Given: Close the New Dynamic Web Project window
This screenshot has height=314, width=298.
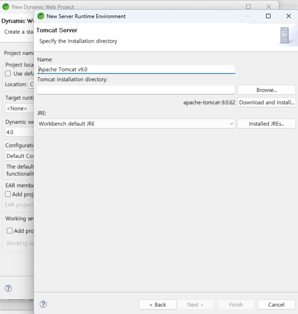Looking at the screenshot, I should tap(269, 7).
